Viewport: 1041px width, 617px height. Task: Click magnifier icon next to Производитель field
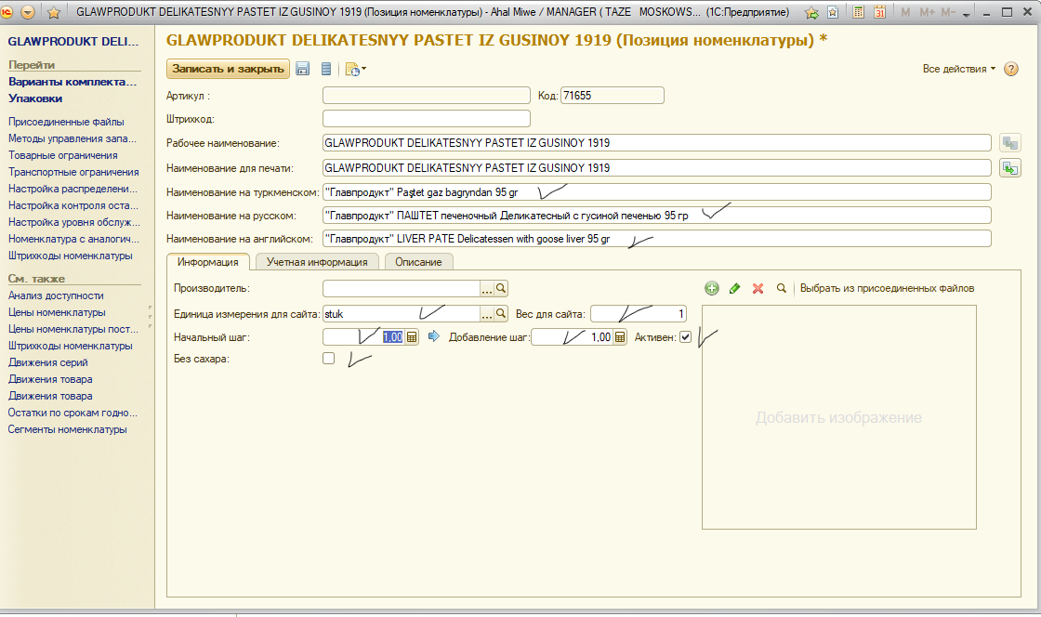click(x=501, y=289)
